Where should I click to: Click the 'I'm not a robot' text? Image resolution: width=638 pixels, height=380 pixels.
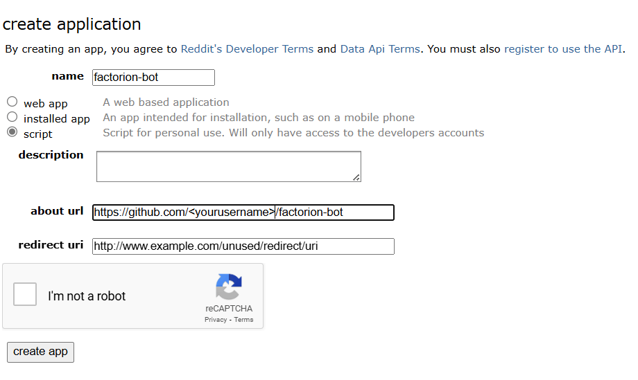pyautogui.click(x=87, y=296)
